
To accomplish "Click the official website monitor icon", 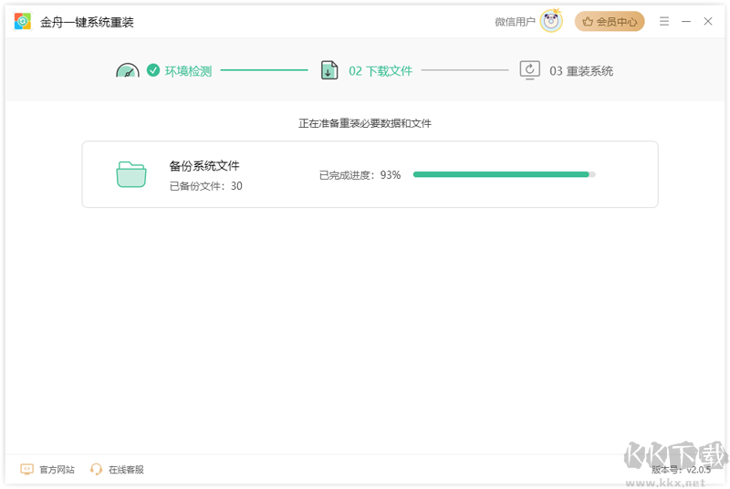I will pos(27,469).
